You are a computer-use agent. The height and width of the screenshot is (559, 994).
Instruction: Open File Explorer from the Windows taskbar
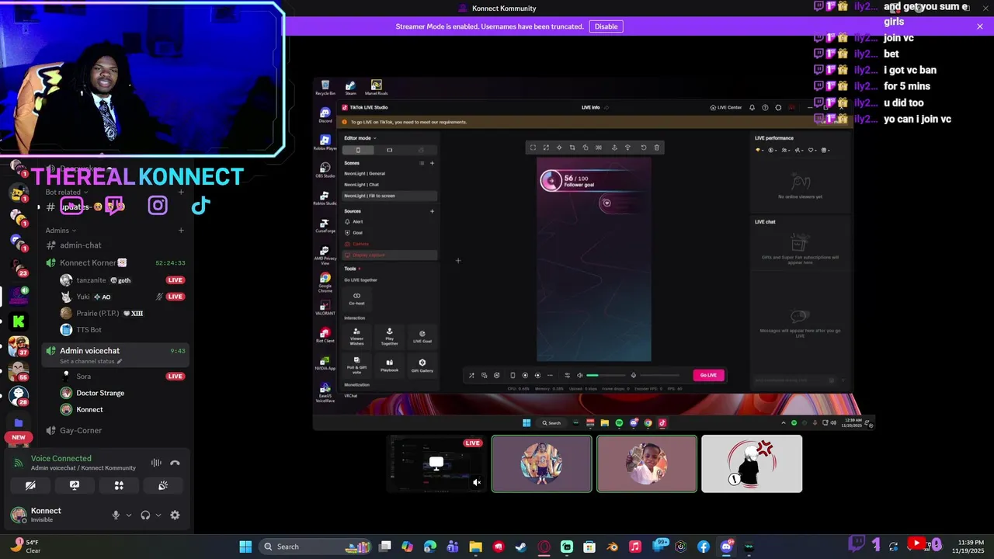coord(475,547)
